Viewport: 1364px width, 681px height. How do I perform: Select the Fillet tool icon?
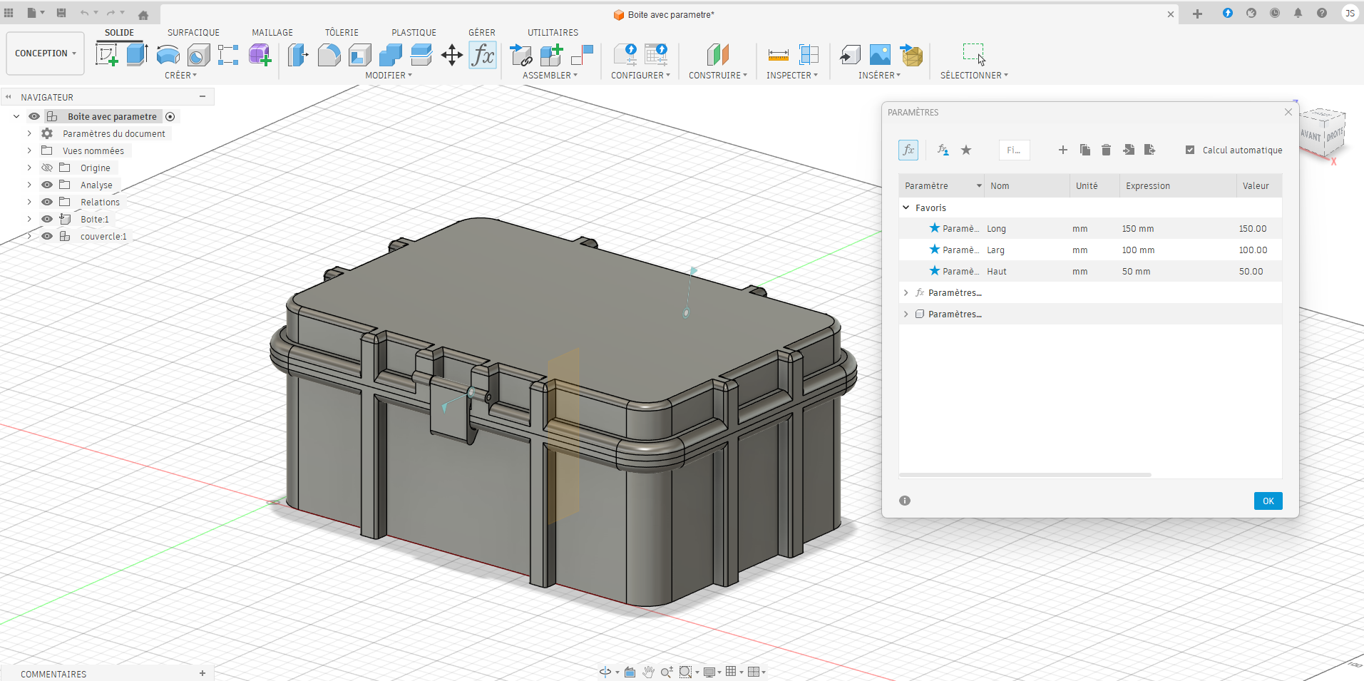click(x=329, y=55)
